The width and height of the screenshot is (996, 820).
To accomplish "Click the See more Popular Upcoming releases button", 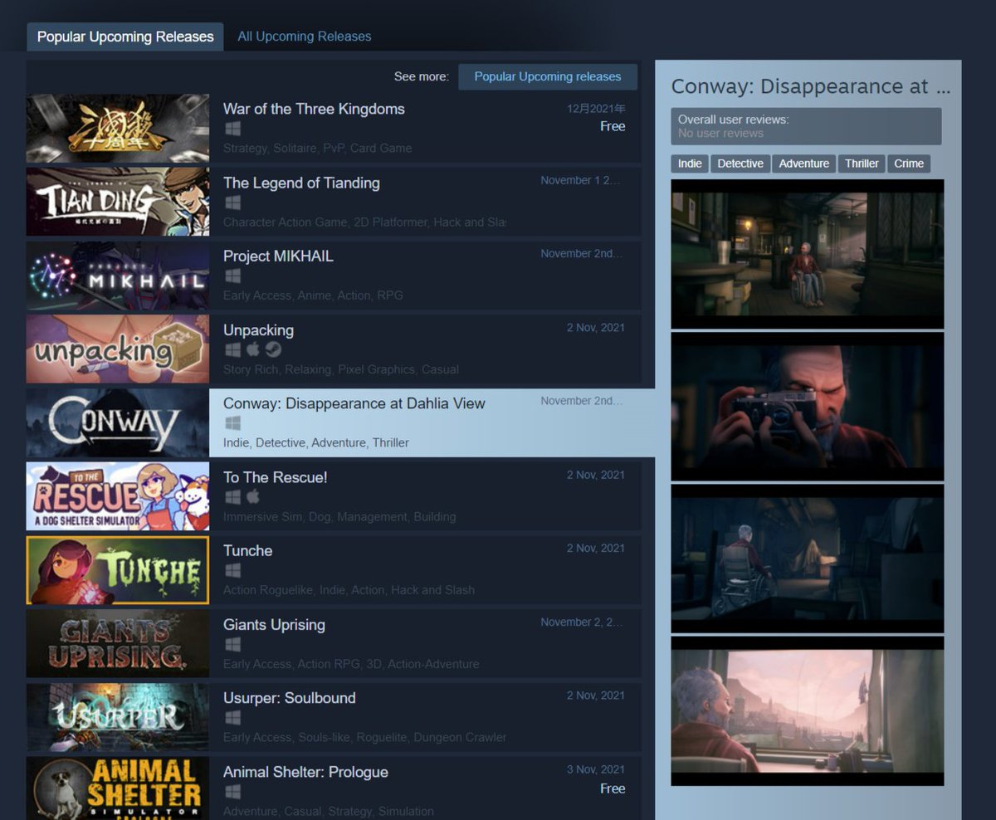I will [x=548, y=76].
